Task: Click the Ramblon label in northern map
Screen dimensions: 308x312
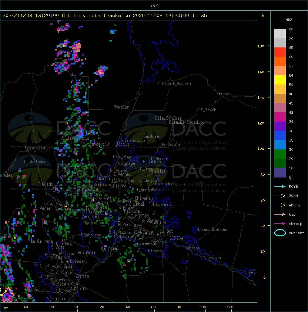Action: (121, 107)
